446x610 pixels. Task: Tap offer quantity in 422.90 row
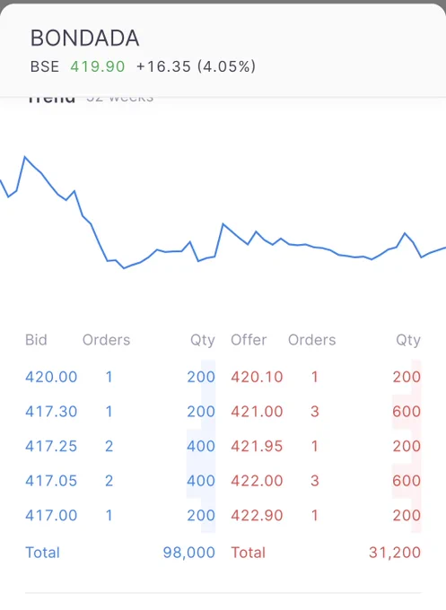tap(407, 516)
